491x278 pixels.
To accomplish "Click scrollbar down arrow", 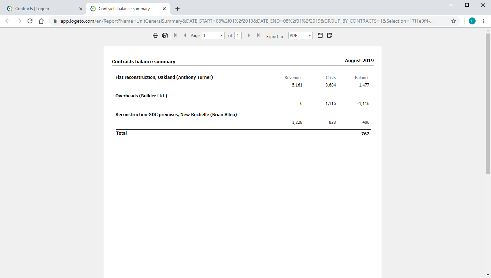I will point(488,275).
